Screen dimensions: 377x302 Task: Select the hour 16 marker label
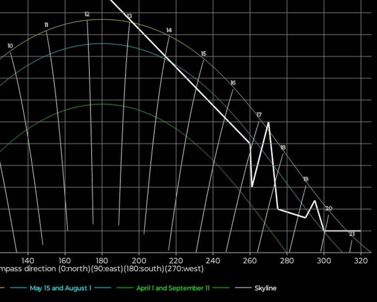233,83
